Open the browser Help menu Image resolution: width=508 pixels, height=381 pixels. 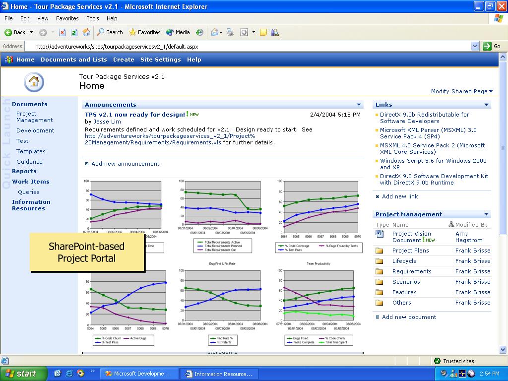point(112,18)
